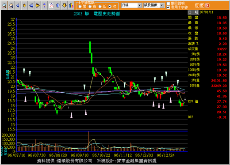230x165 pixels.
Task: Click the vertical blue-yellow arrows icon
Action: pos(44,6)
